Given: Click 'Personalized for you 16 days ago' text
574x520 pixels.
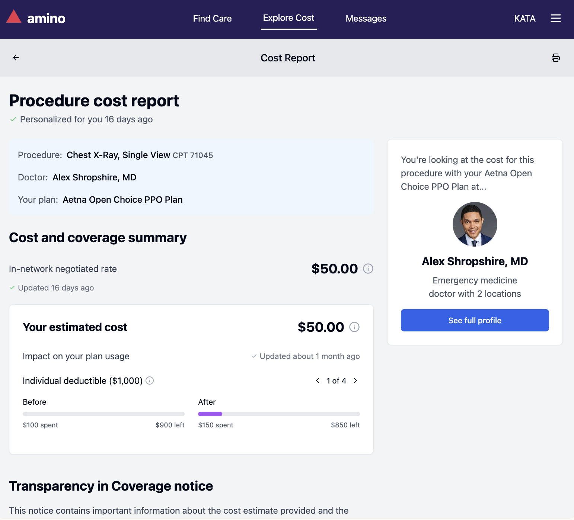Looking at the screenshot, I should click(x=86, y=119).
